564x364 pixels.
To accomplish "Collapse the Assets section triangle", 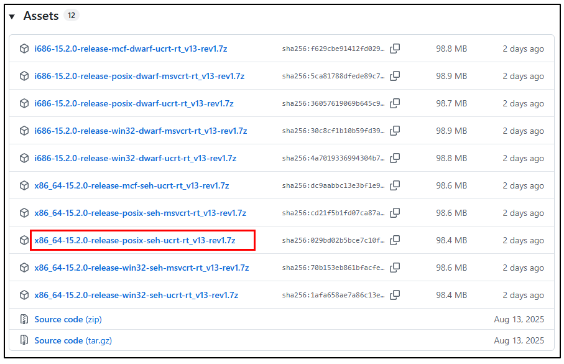I will [x=12, y=17].
